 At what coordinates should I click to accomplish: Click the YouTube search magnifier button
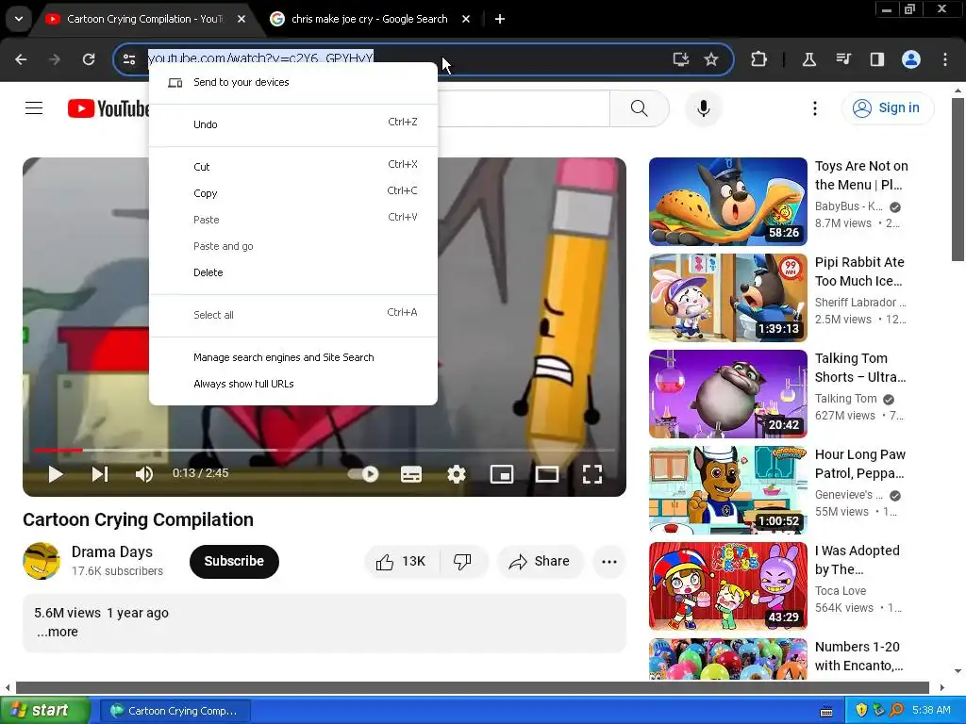coord(640,108)
